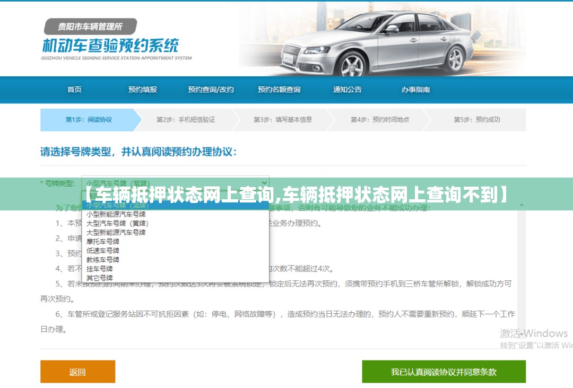Click the agreement paragraph starting 6、车管所或登记服务站
Image resolution: width=573 pixels, height=388 pixels.
click(x=277, y=322)
